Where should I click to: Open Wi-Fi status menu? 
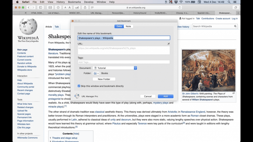click(x=181, y=2)
